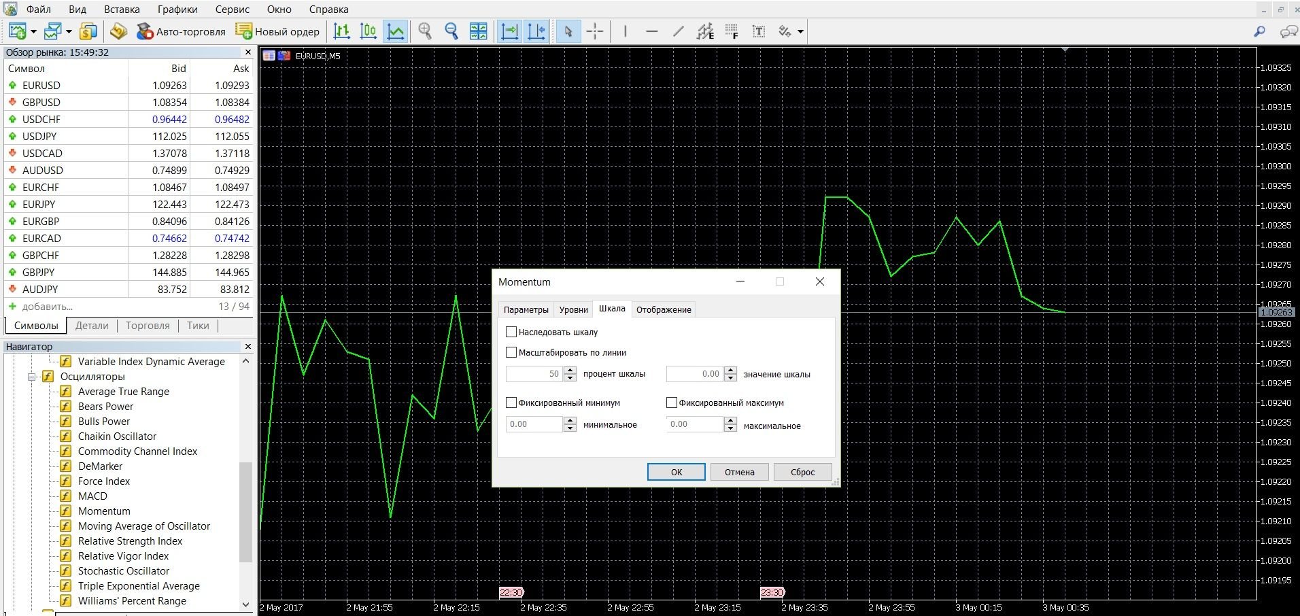This screenshot has width=1300, height=616.
Task: Open the chat bubbles icon at top right
Action: click(1288, 31)
